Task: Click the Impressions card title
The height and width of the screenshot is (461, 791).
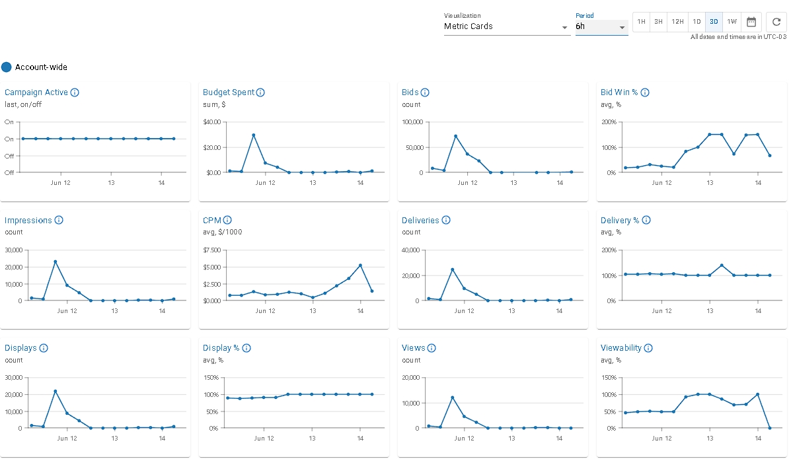Action: pyautogui.click(x=28, y=220)
